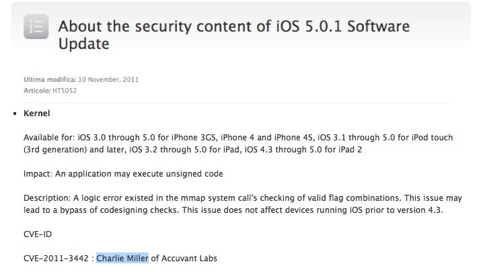Image resolution: width=477 pixels, height=272 pixels.
Task: Click the bullet point before Kernel
Action: click(15, 115)
